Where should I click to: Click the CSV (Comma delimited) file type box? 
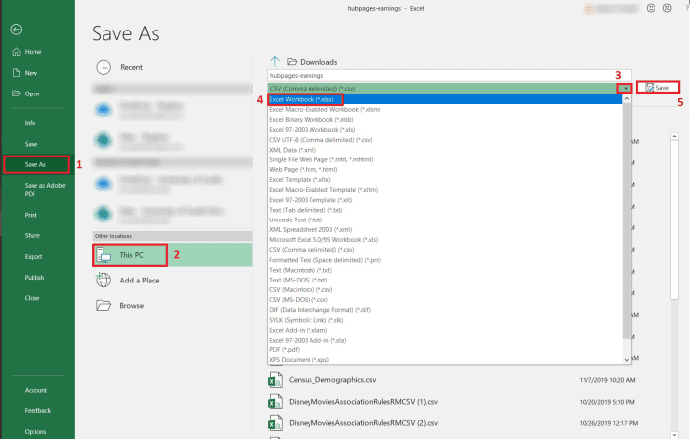tap(443, 88)
